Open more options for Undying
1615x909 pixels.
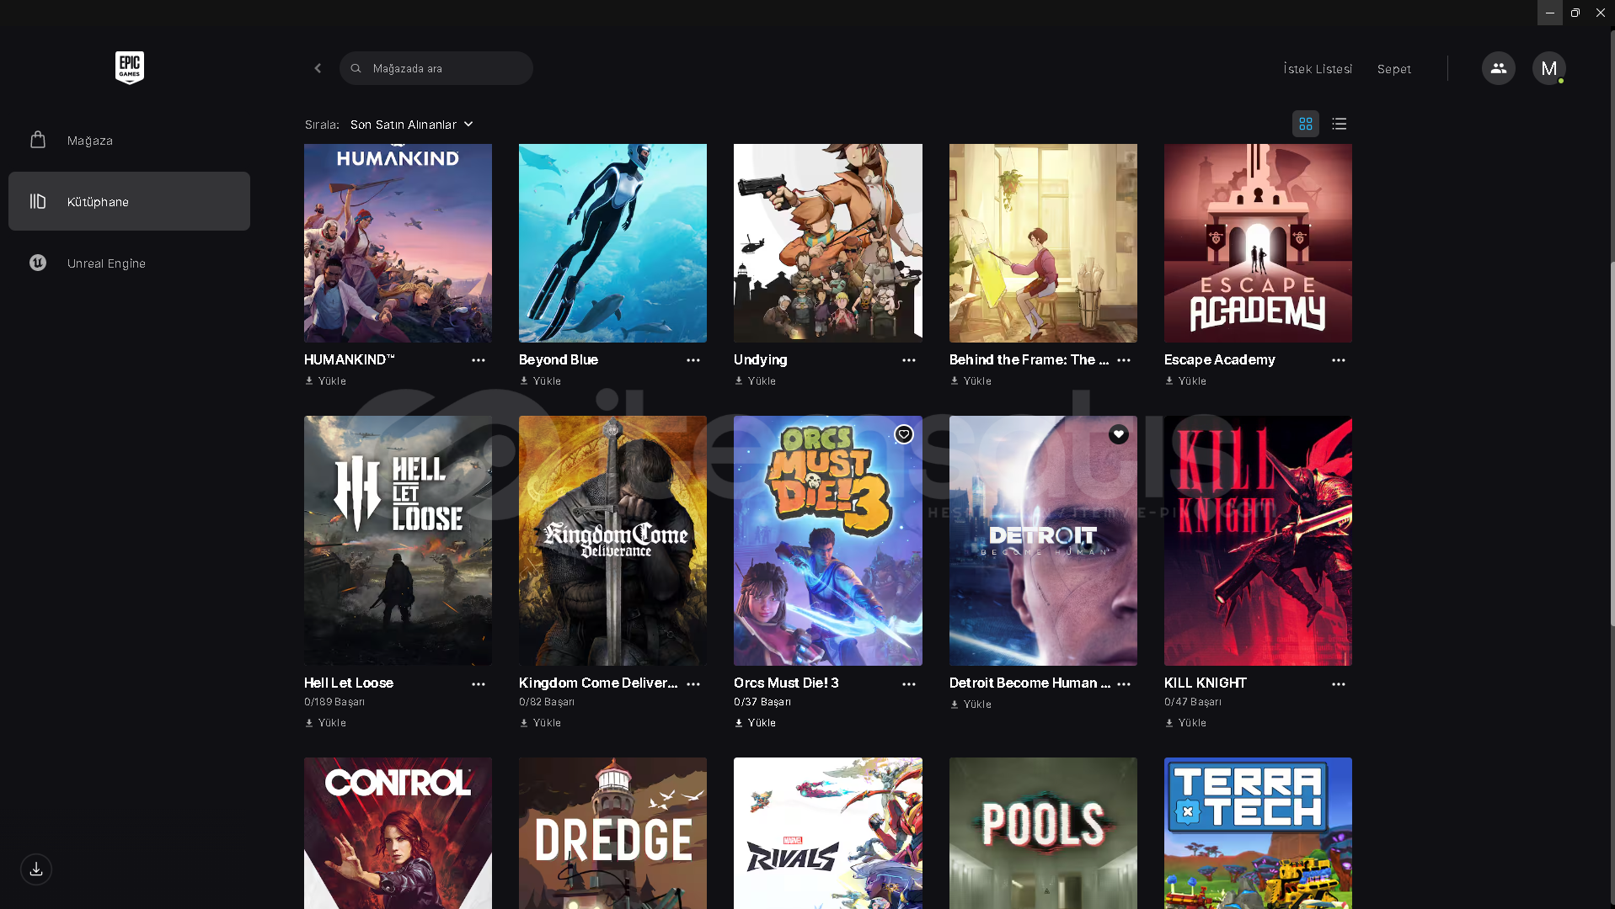point(909,360)
